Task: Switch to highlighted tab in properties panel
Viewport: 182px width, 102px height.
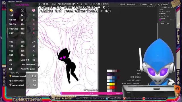Action: click(x=165, y=7)
